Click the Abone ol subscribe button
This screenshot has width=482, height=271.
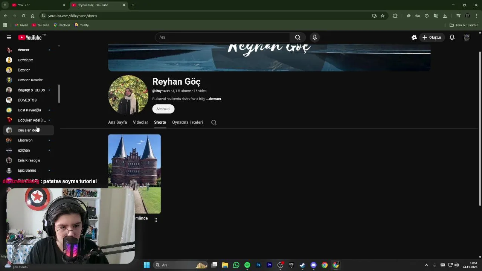click(x=163, y=109)
